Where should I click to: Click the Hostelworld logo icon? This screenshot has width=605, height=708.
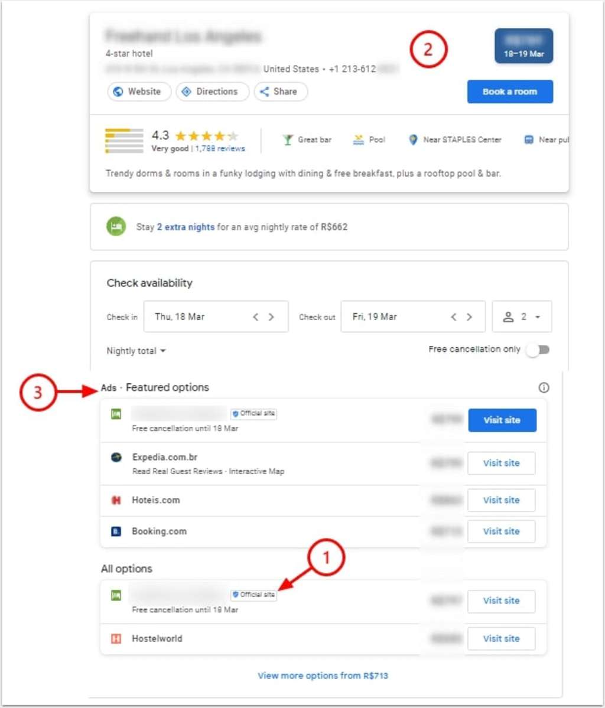click(x=116, y=638)
